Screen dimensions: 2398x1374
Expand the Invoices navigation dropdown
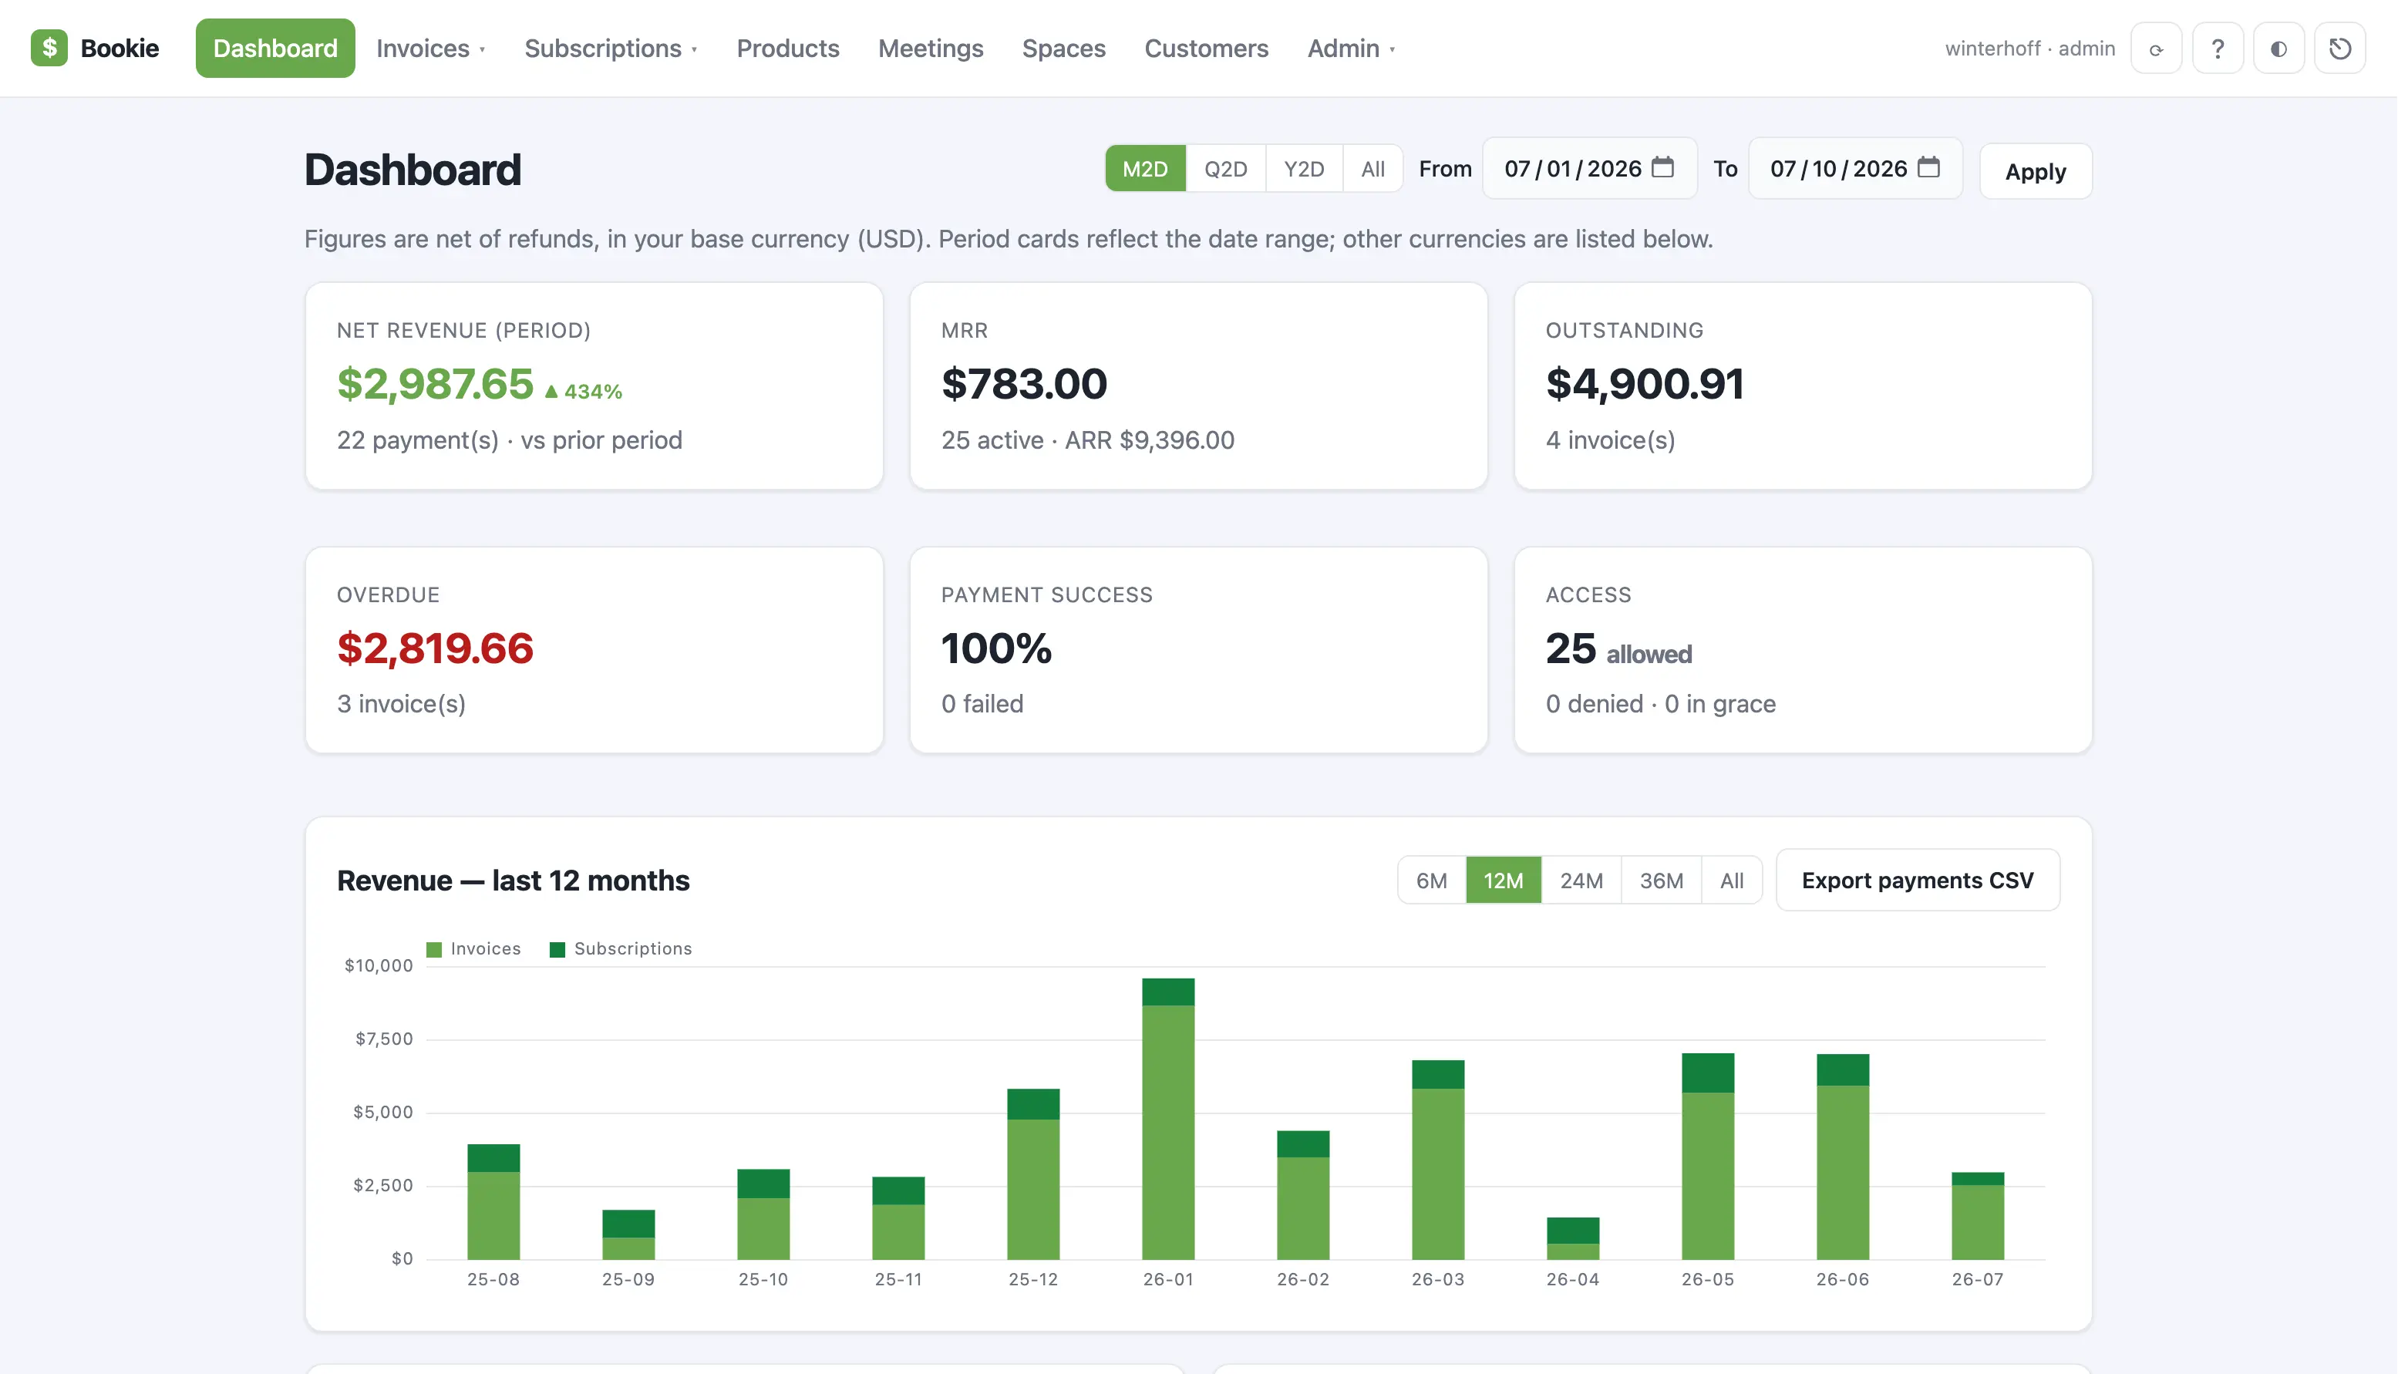tap(430, 48)
